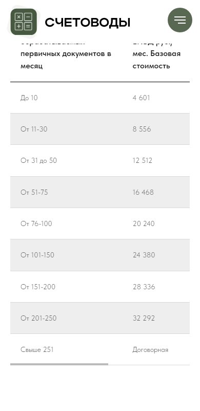Select the От 101-150 row label

37,255
